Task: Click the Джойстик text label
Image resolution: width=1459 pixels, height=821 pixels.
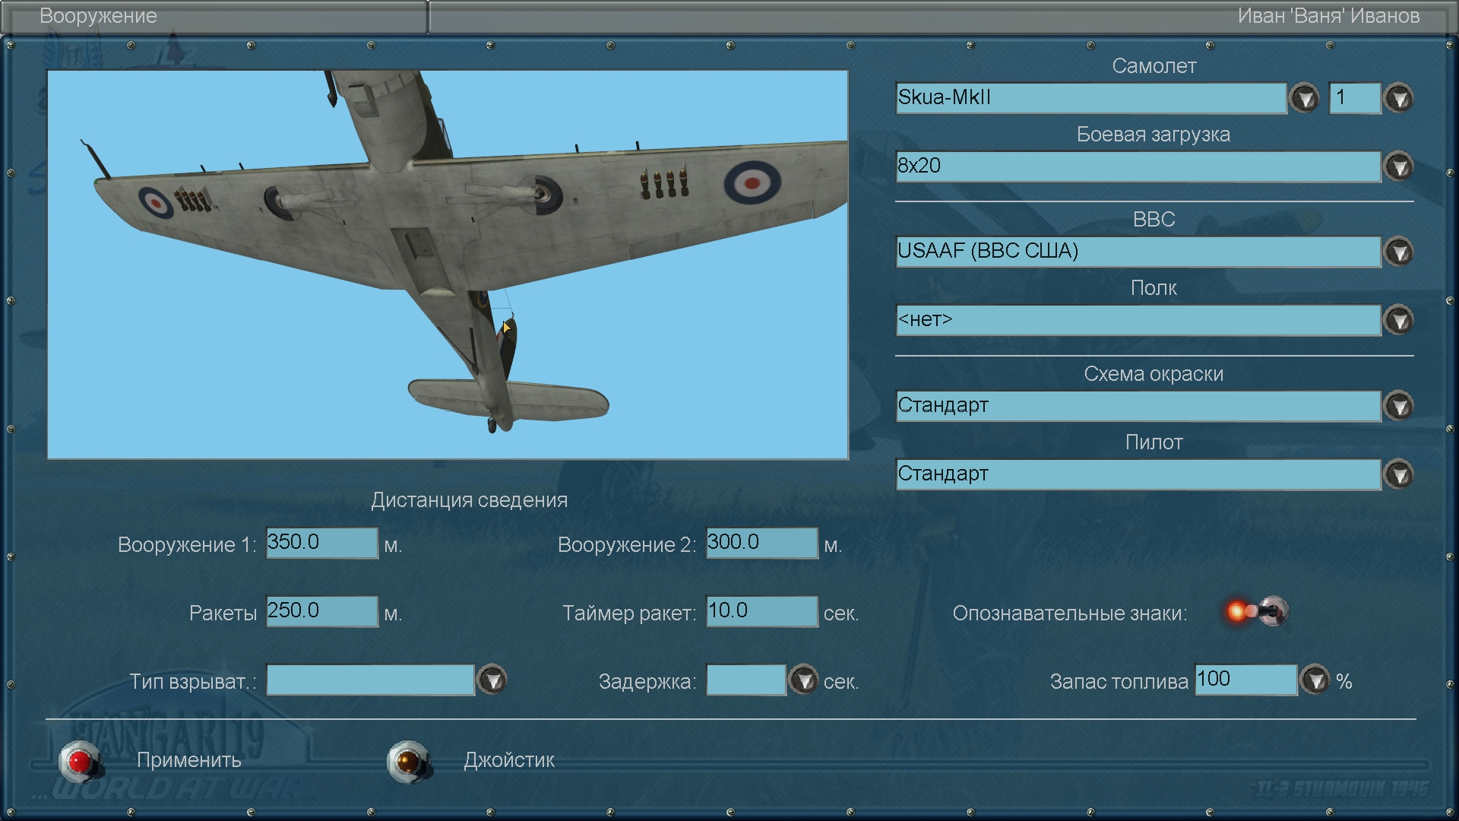Action: pos(509,760)
